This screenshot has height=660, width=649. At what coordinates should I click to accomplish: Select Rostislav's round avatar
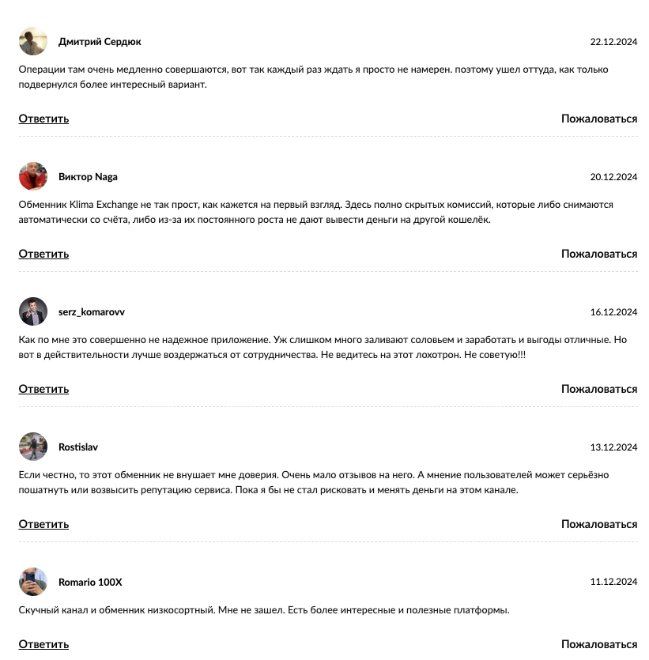click(33, 447)
